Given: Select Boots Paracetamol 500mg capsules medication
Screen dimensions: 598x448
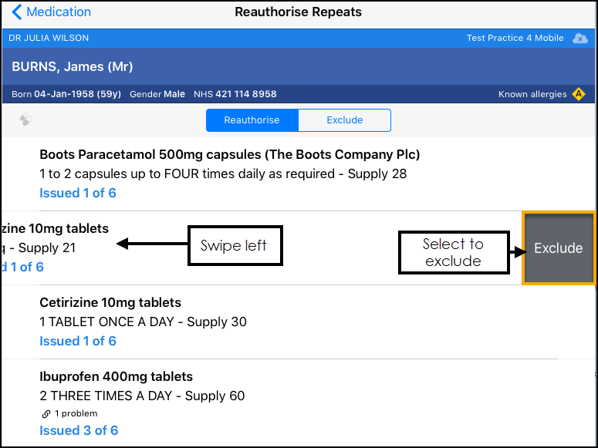Looking at the screenshot, I should [x=229, y=155].
